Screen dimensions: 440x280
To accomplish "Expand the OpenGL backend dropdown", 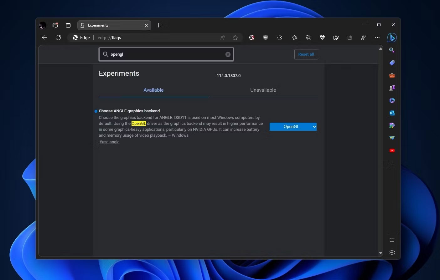I will tap(293, 127).
